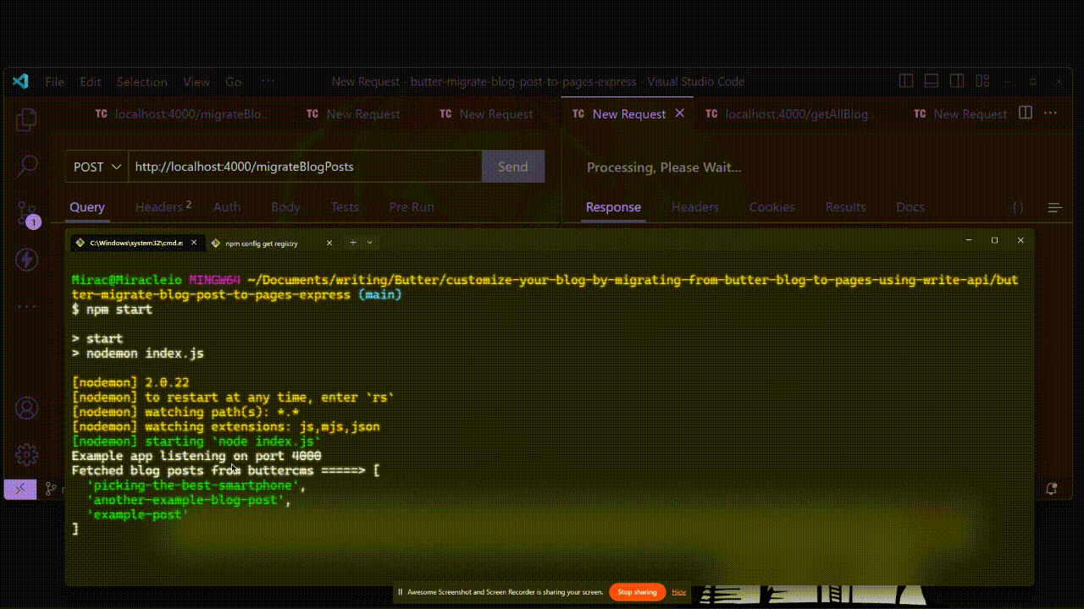Select the Query request tab
The width and height of the screenshot is (1084, 609).
click(87, 207)
